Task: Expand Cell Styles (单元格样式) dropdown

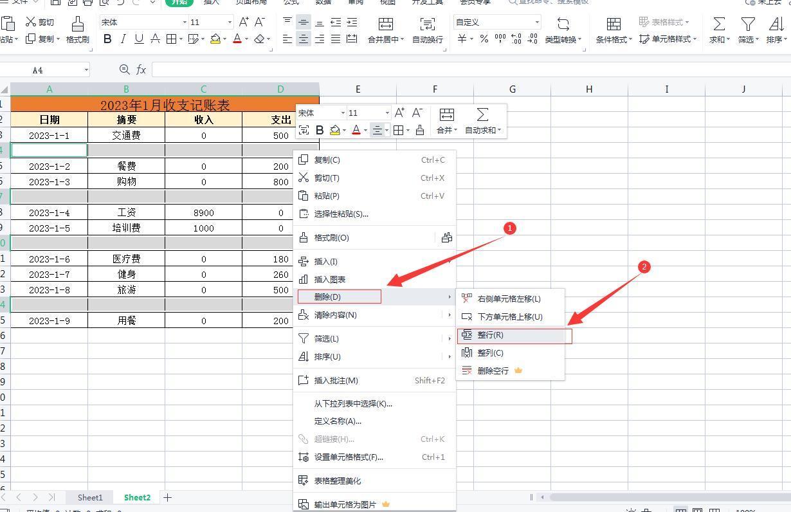Action: (695, 40)
